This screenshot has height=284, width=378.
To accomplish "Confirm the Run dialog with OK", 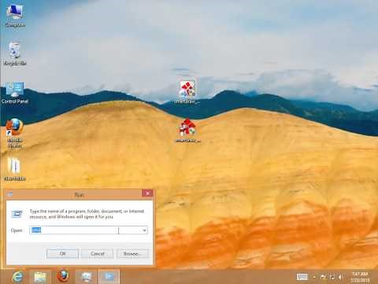I will pyautogui.click(x=62, y=254).
